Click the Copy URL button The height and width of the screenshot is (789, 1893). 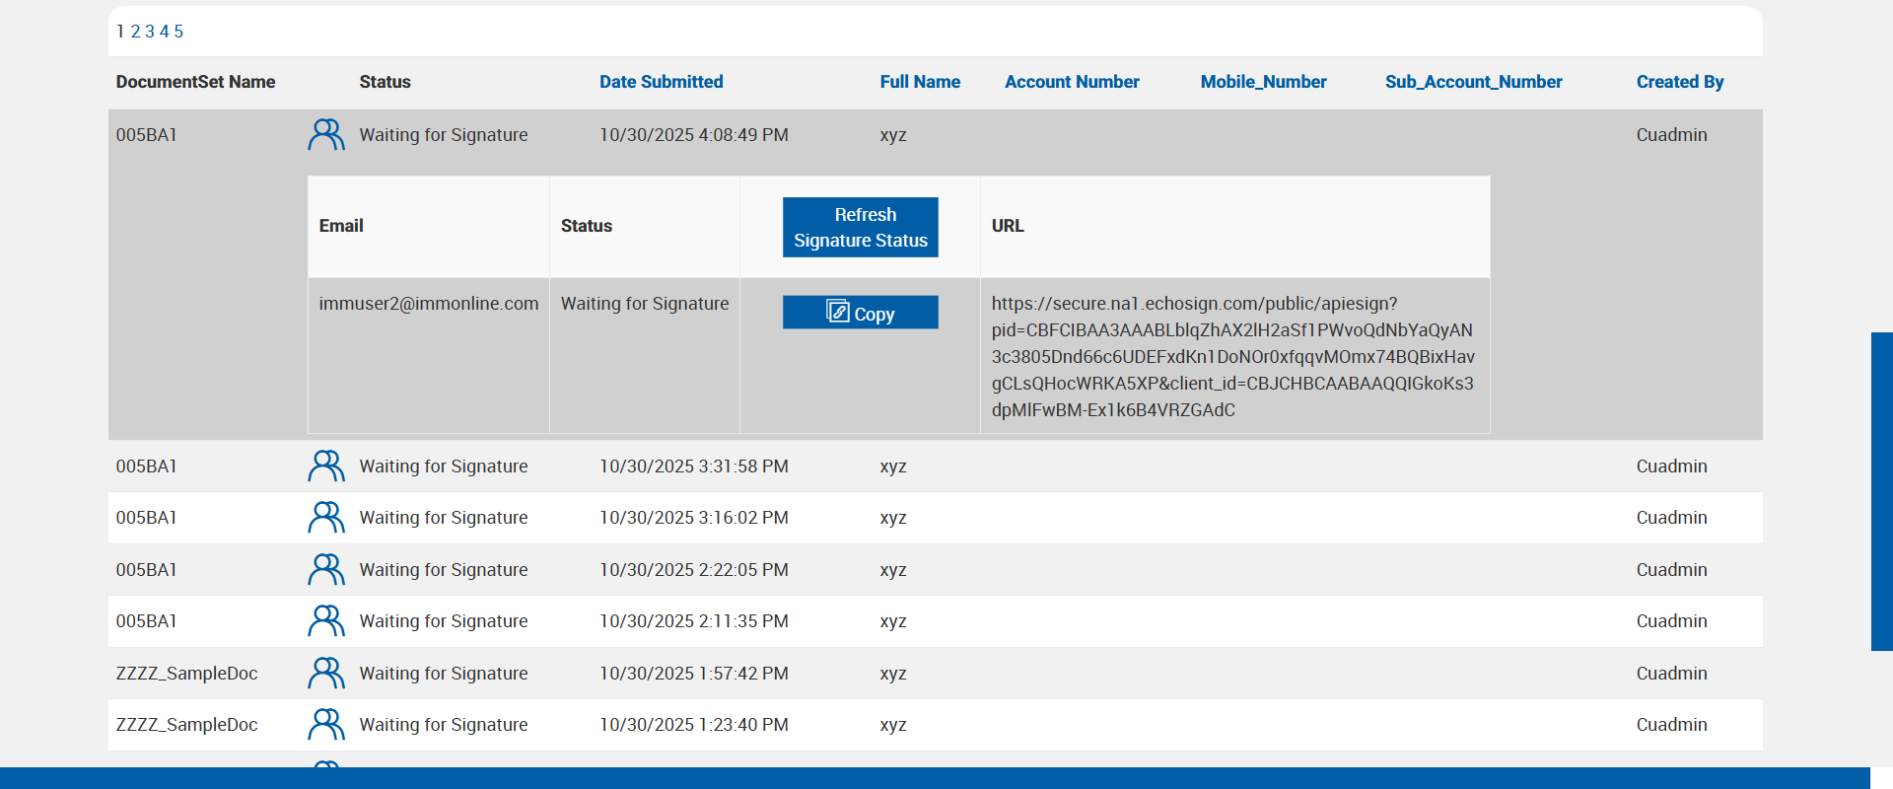(x=861, y=313)
